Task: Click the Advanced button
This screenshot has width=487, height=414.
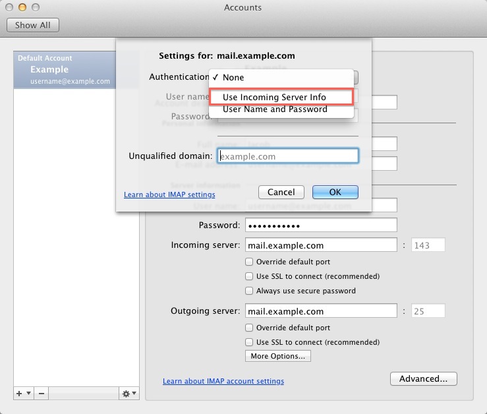Action: tap(423, 378)
